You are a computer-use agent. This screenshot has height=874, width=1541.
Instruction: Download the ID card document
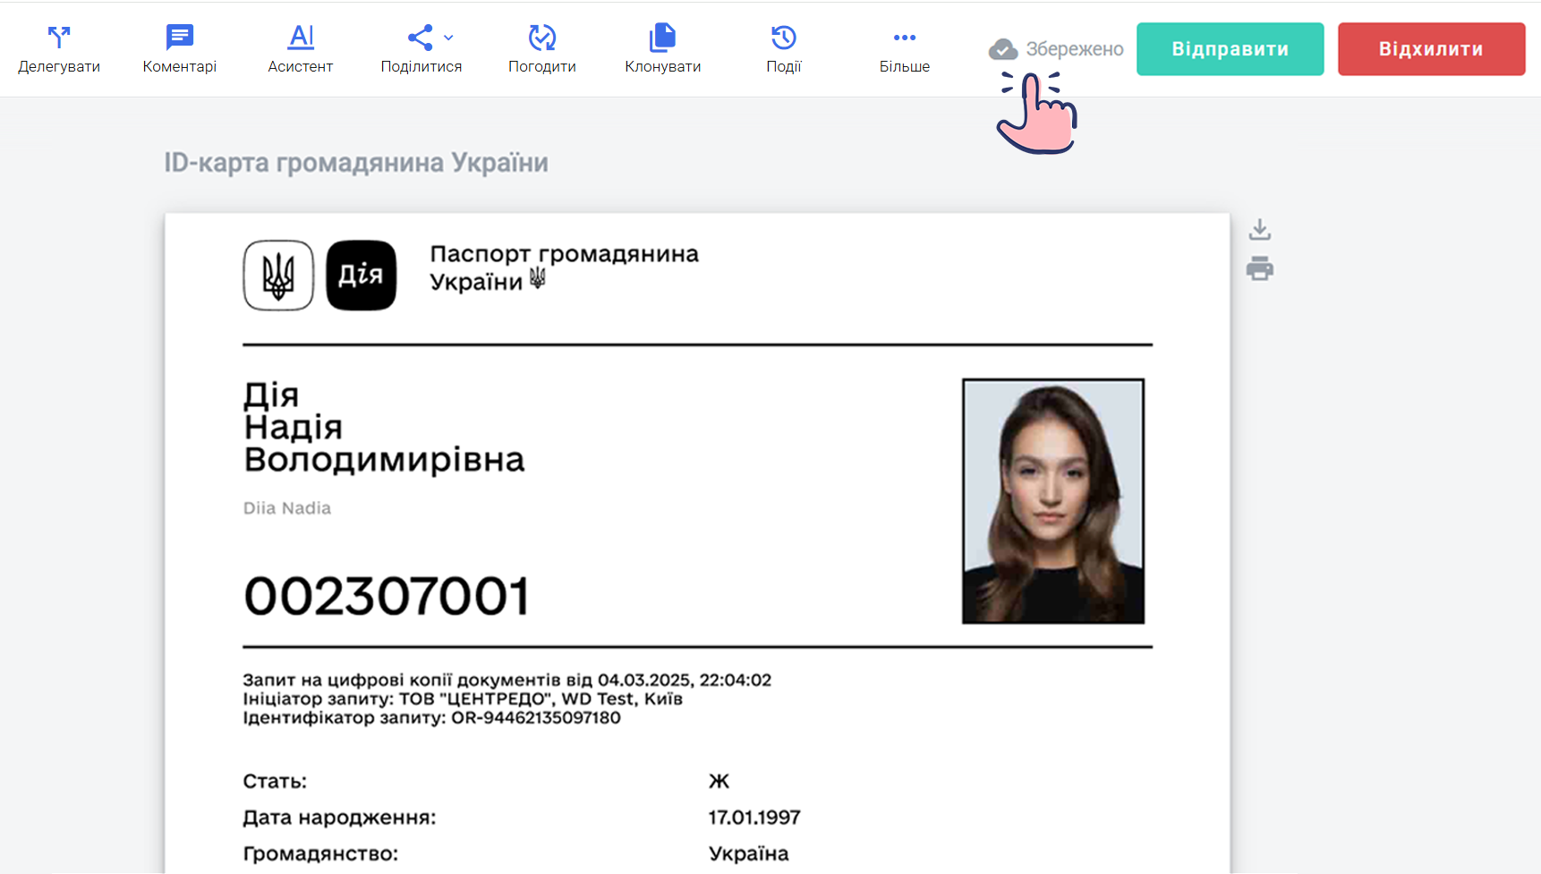(x=1260, y=230)
